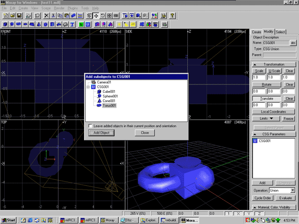Click the CSG Union U toolbar icon
Screen dimensions: 299x224
(x=88, y=23)
